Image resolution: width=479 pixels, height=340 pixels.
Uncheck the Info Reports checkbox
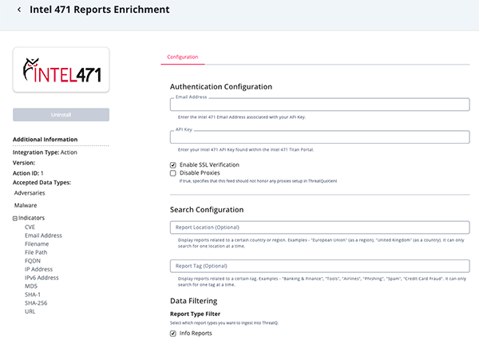pos(173,334)
